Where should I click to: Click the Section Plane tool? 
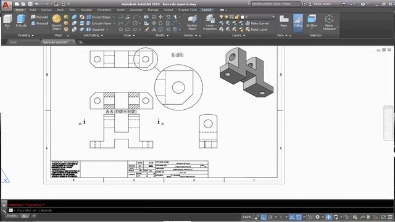pyautogui.click(x=192, y=23)
